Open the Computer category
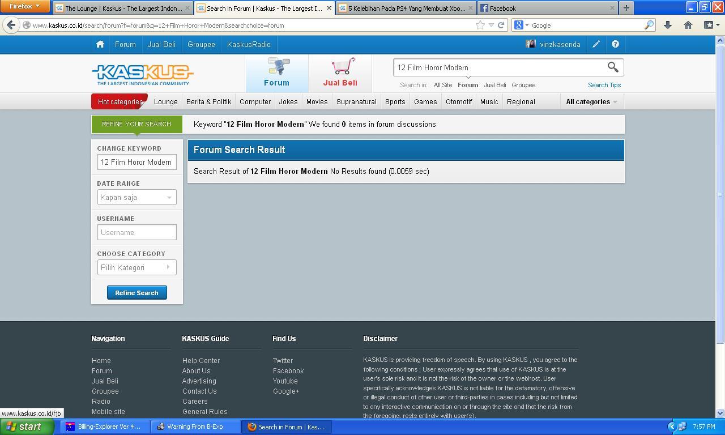This screenshot has height=435, width=725. 255,102
